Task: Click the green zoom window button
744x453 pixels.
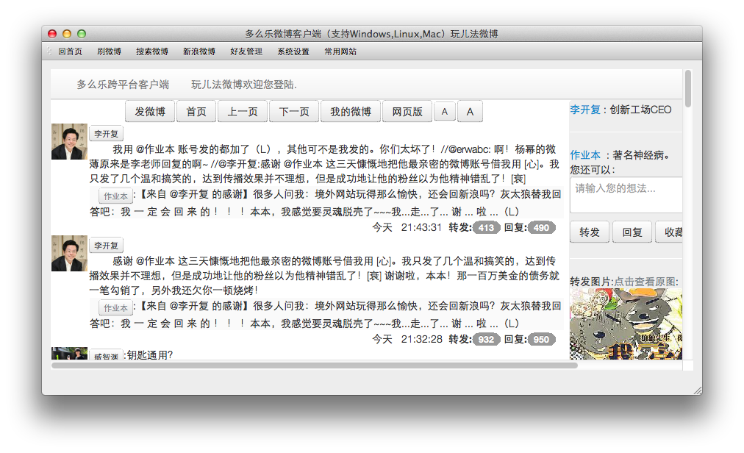Action: [x=82, y=34]
